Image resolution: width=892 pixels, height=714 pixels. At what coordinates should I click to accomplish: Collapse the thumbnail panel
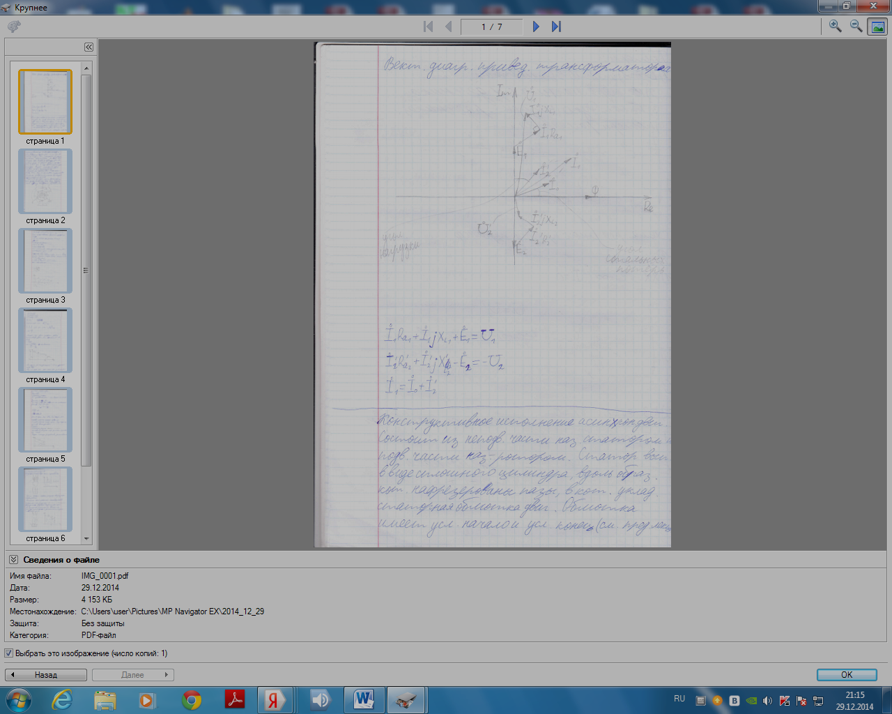(89, 47)
